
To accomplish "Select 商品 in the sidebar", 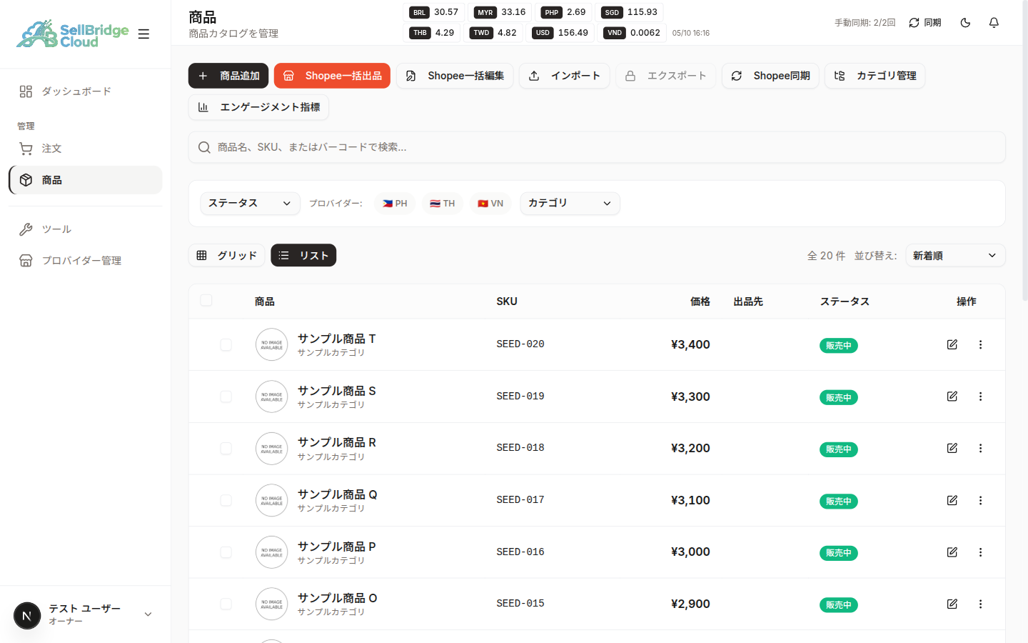I will pyautogui.click(x=86, y=180).
